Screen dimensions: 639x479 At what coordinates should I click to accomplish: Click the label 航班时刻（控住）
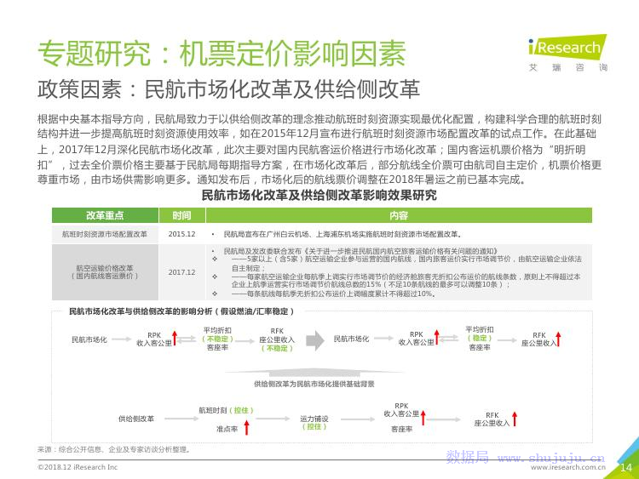(226, 410)
